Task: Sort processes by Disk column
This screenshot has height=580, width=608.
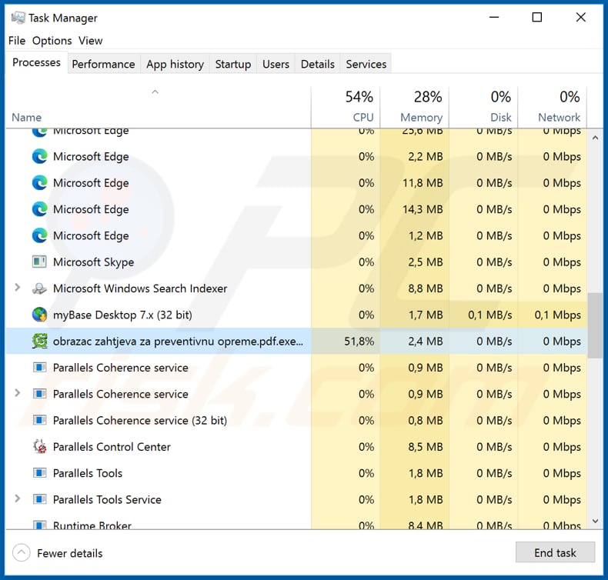Action: tap(483, 108)
